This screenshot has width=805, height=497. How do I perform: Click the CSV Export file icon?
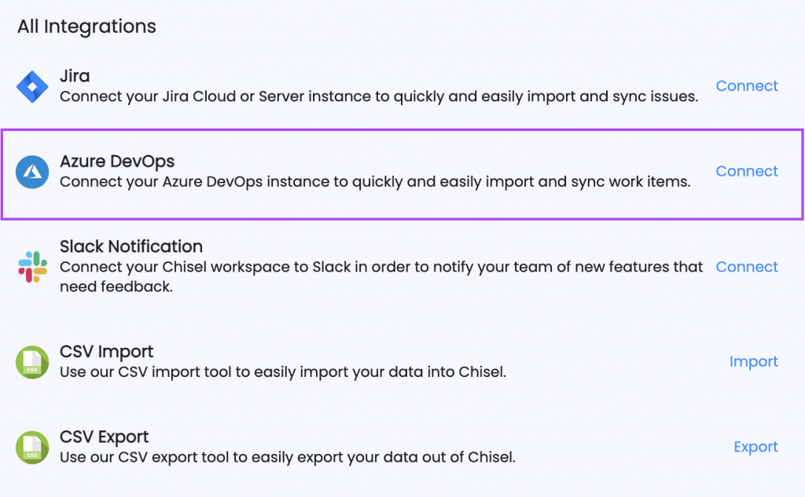click(32, 448)
